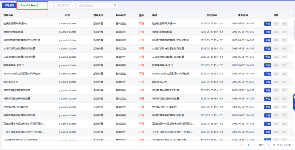This screenshot has height=150, width=295.
Task: Open 详情 for 每秒数据库中新增临时文件的数量
Action: [x=267, y=40]
